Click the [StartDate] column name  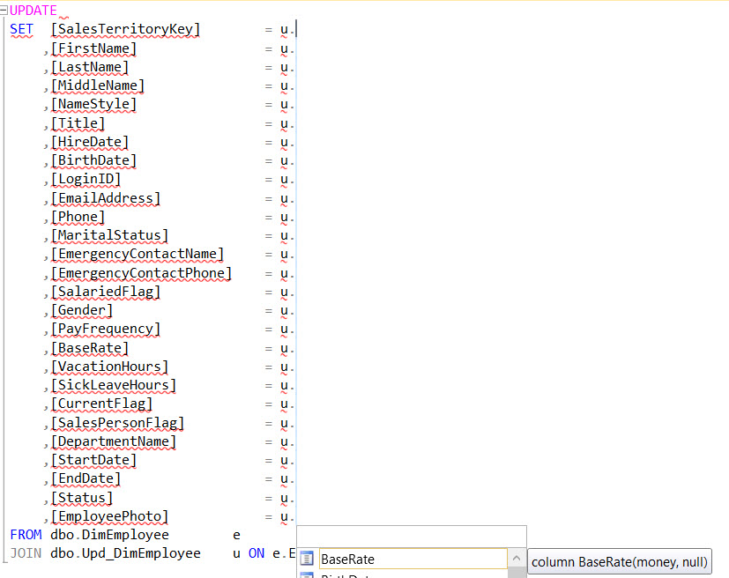(x=93, y=461)
